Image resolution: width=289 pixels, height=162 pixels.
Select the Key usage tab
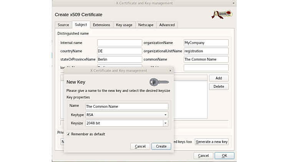124,25
